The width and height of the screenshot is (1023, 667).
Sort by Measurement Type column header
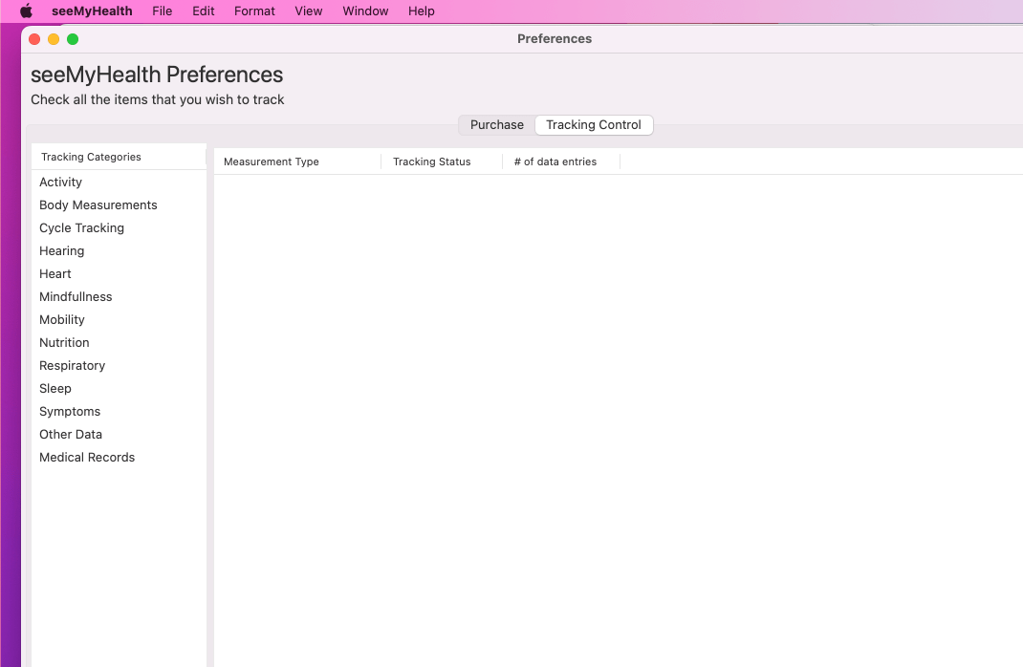tap(297, 161)
